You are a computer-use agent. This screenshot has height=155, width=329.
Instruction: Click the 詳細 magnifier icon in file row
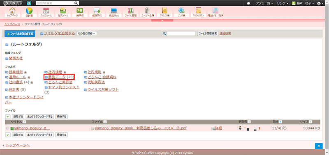pyautogui.click(x=213, y=128)
